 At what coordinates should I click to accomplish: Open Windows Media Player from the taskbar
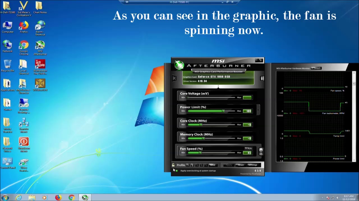pos(44,198)
